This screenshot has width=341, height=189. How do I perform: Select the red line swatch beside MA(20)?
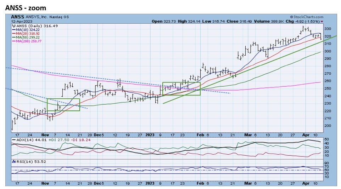pos(14,34)
